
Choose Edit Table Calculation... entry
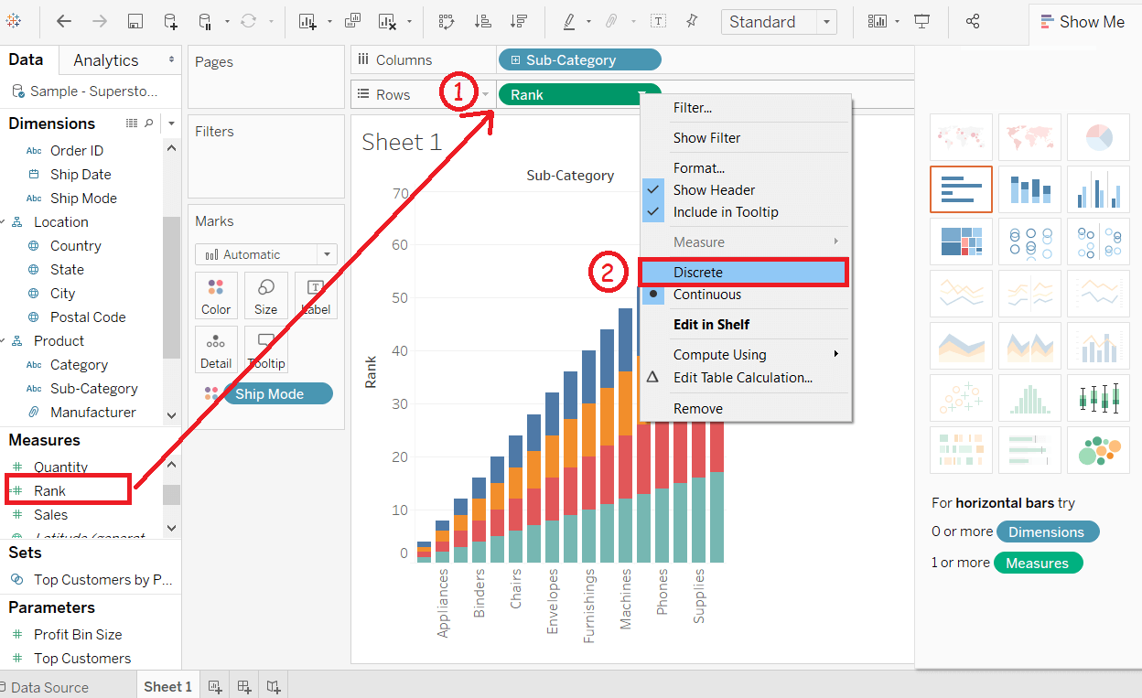[746, 378]
